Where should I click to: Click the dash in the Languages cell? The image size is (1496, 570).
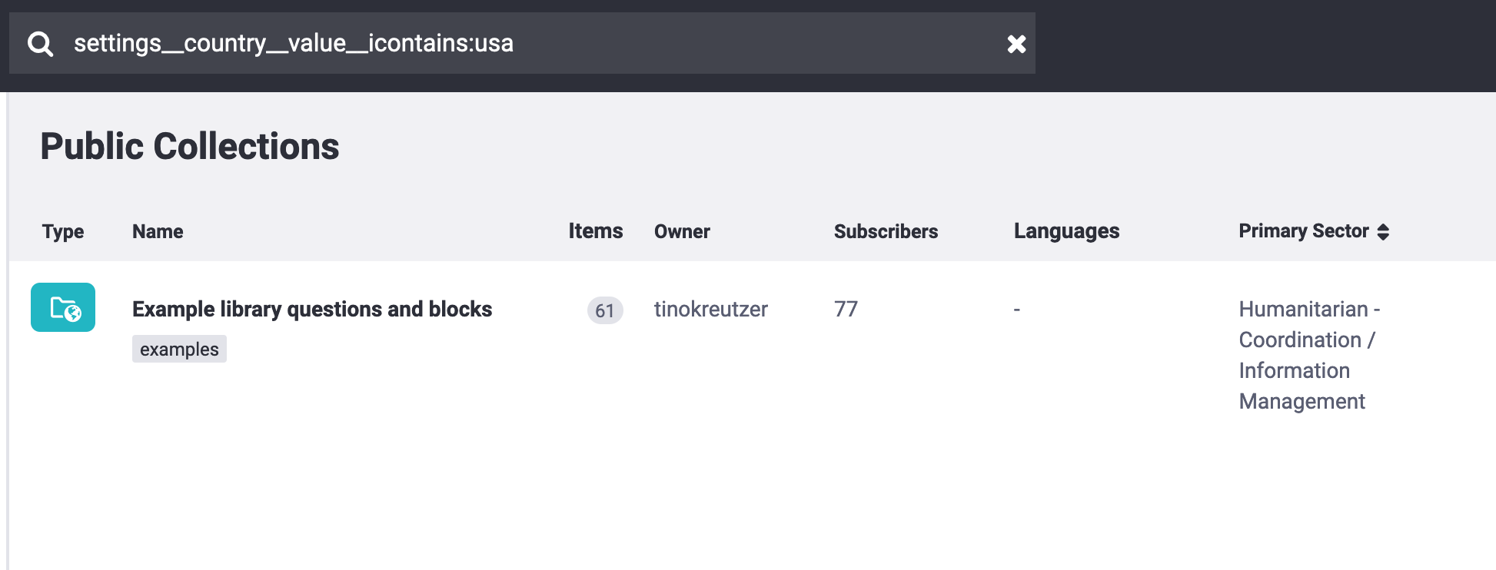coord(1016,310)
